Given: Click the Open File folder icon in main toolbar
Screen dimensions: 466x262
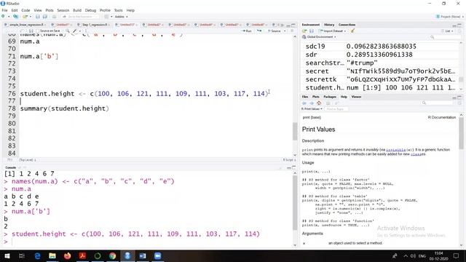Looking at the screenshot, I should (25, 17).
